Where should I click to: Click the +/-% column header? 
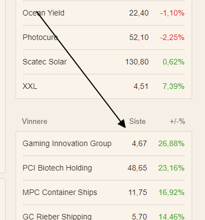click(x=177, y=122)
